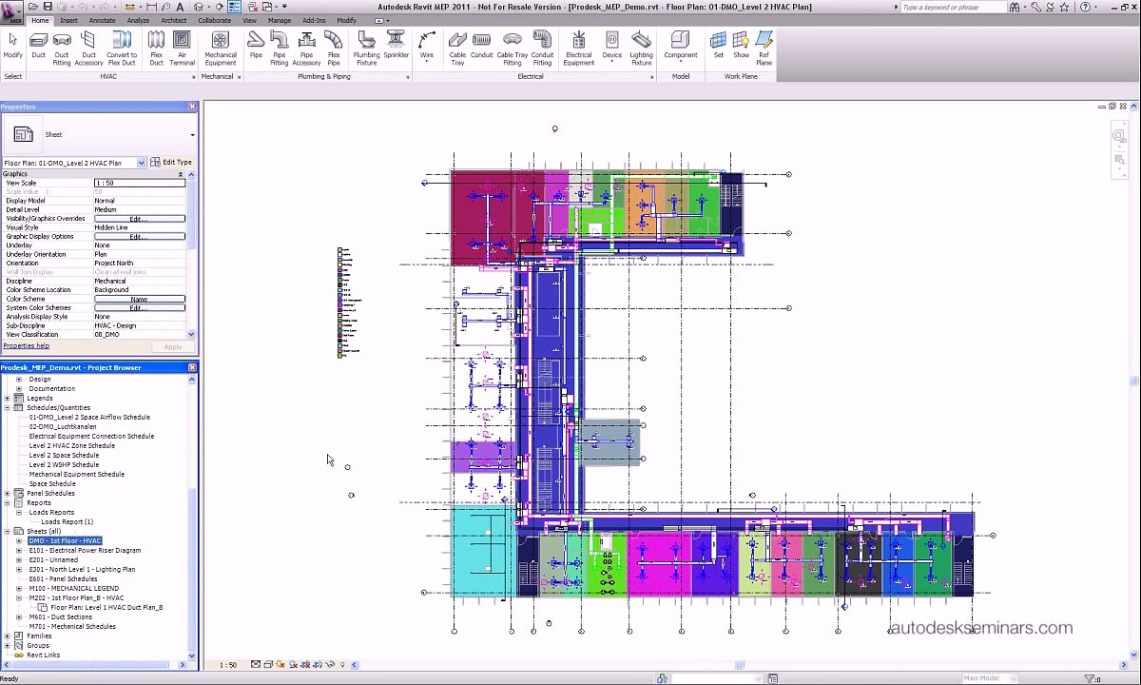Select the Duct tool
The height and width of the screenshot is (685, 1141).
38,48
